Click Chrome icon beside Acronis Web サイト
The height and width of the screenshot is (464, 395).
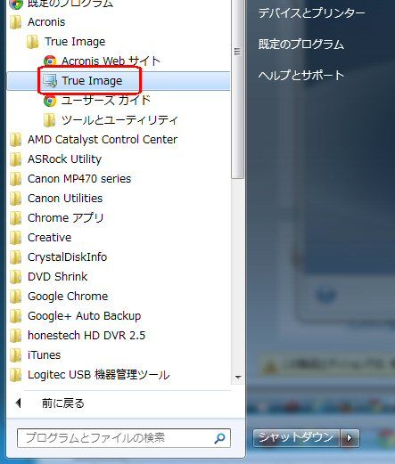50,61
